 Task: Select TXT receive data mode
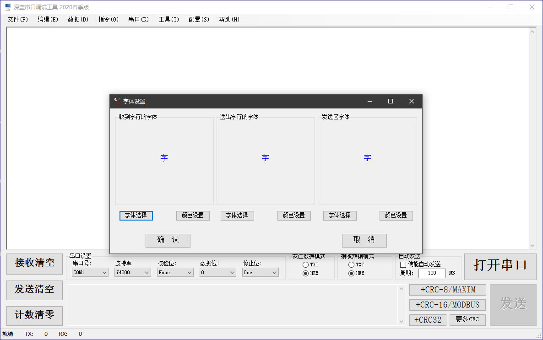[x=351, y=265]
